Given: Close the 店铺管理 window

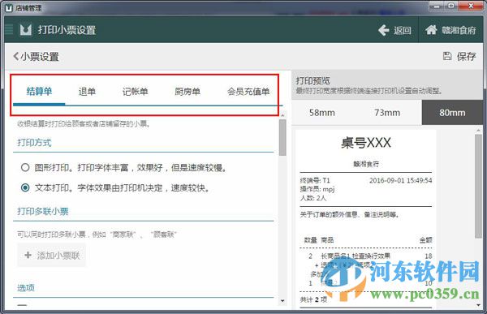Looking at the screenshot, I should [471, 6].
